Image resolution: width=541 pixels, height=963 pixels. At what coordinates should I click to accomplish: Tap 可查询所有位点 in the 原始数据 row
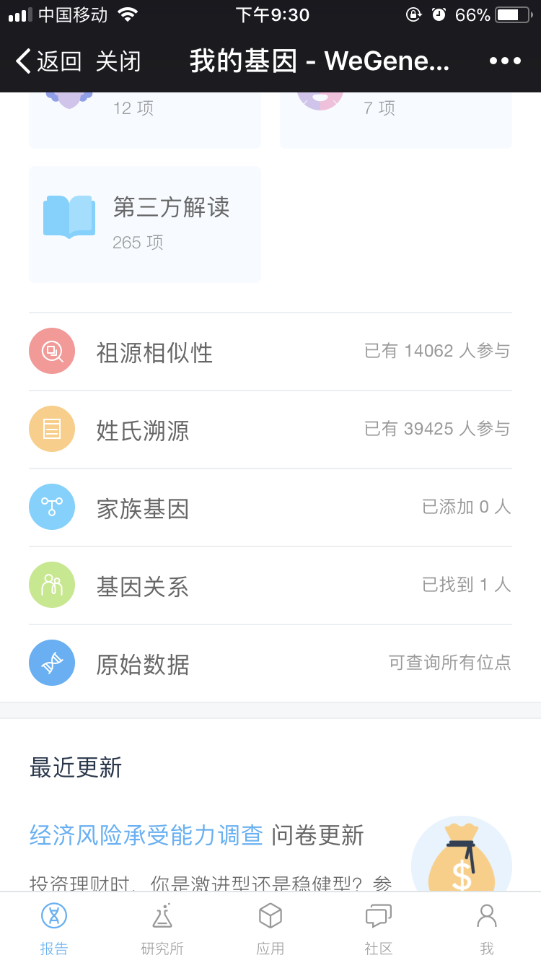point(449,663)
